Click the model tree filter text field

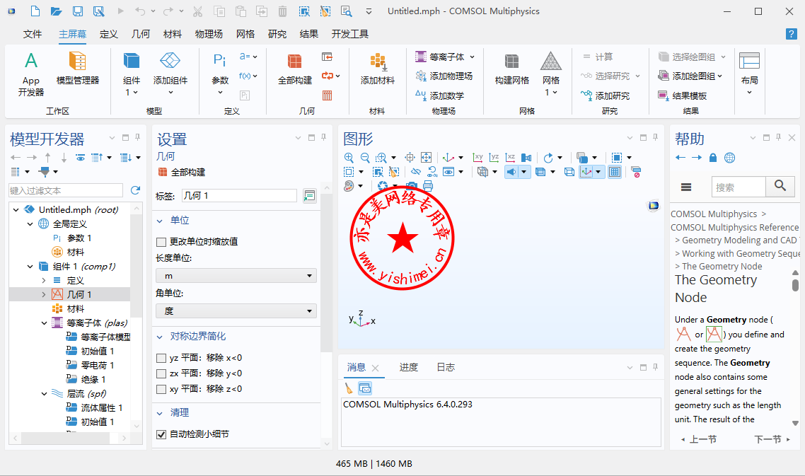tap(66, 190)
